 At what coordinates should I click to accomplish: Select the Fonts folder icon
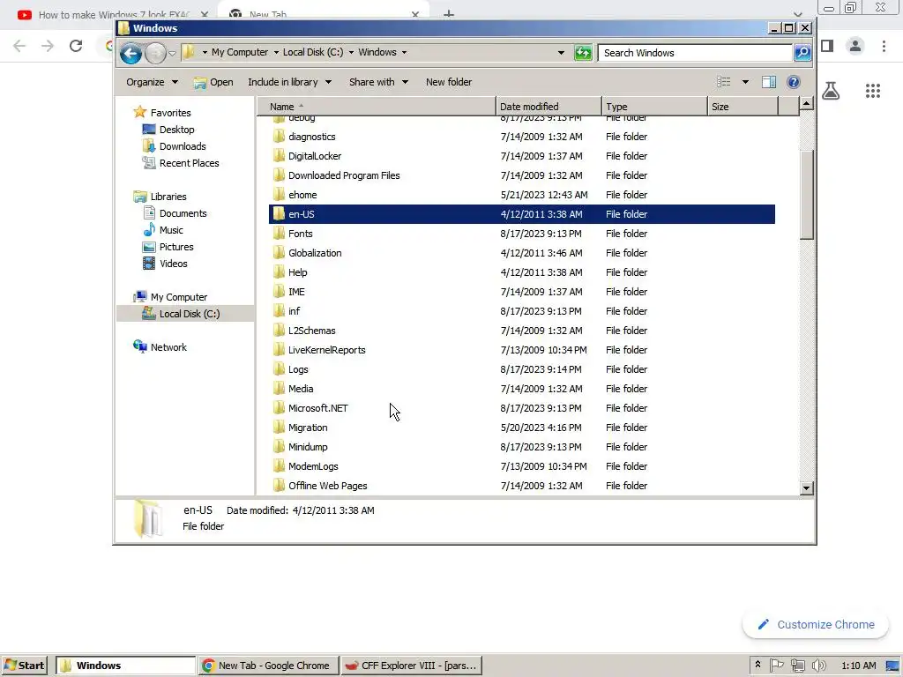tap(279, 234)
